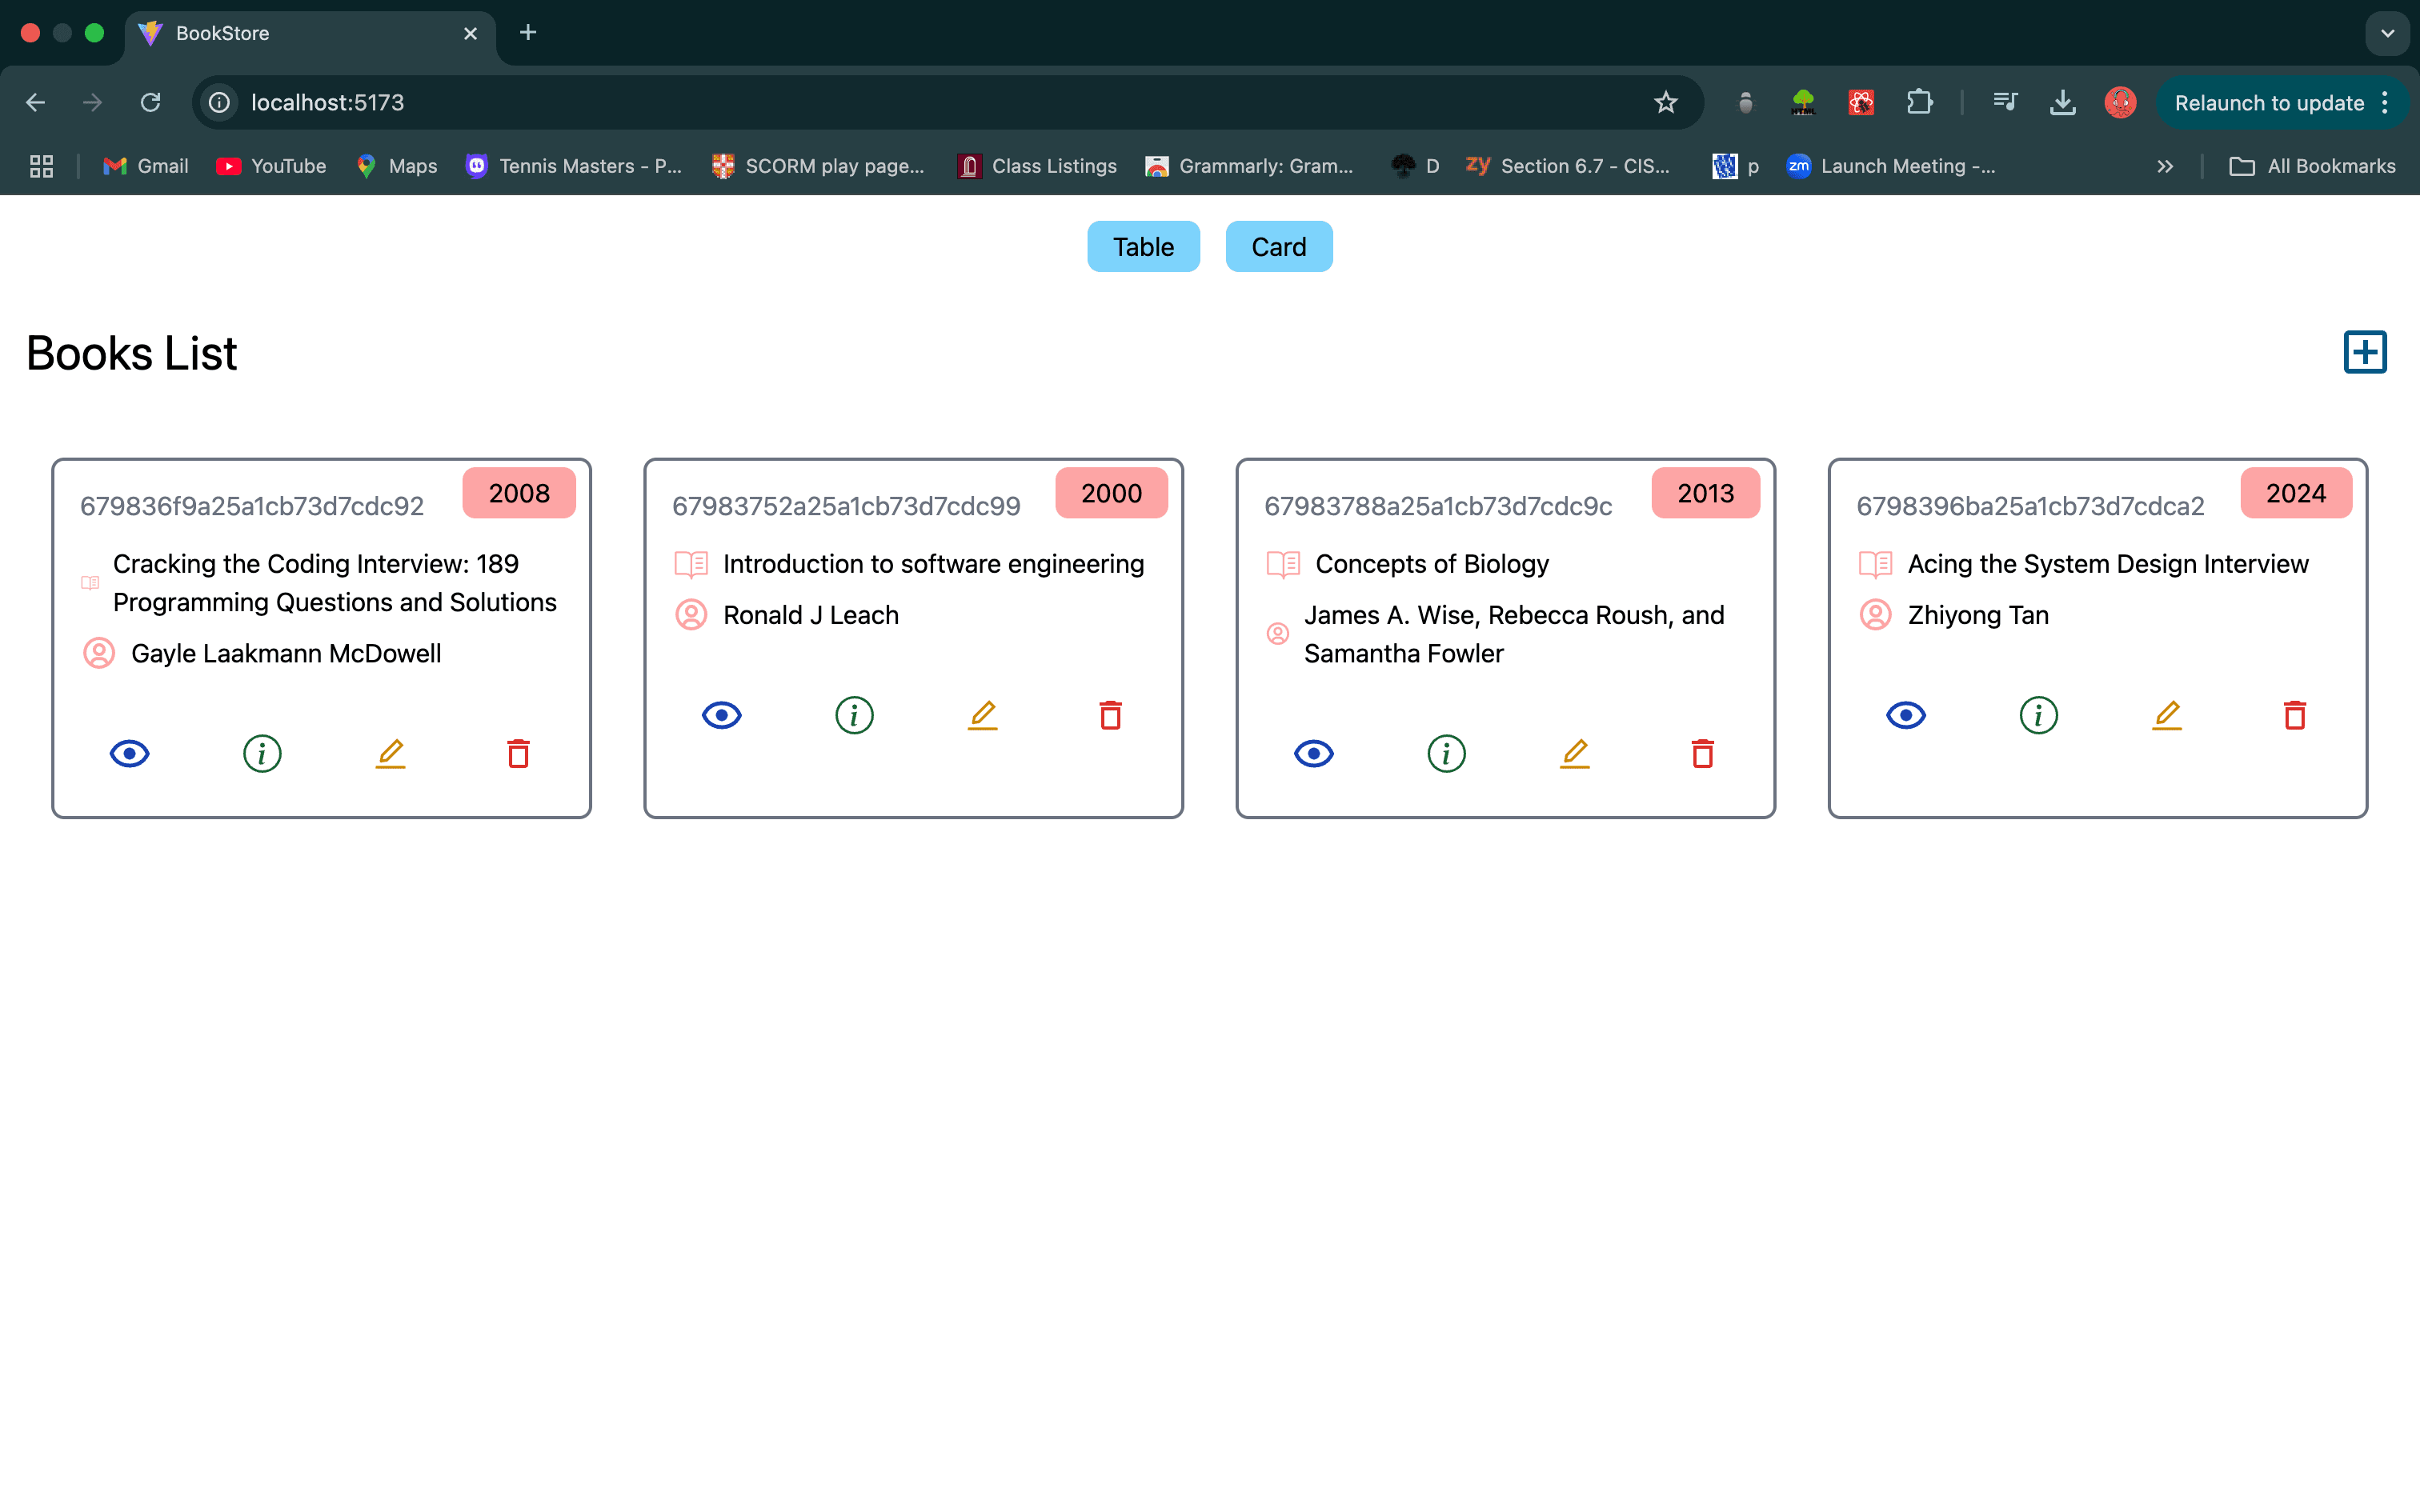Delete the Cracking the Coding Interview book
The width and height of the screenshot is (2420, 1512).
[518, 753]
